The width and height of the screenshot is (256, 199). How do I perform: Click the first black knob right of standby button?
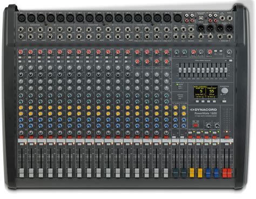coord(208,126)
